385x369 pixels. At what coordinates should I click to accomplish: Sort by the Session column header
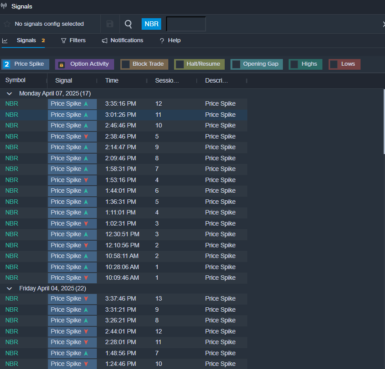click(167, 80)
